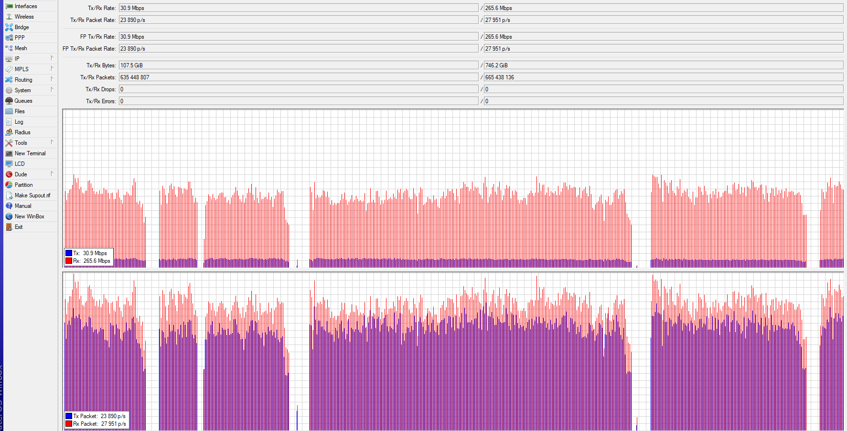Click the Tx/Rx Bytes field

(296, 65)
